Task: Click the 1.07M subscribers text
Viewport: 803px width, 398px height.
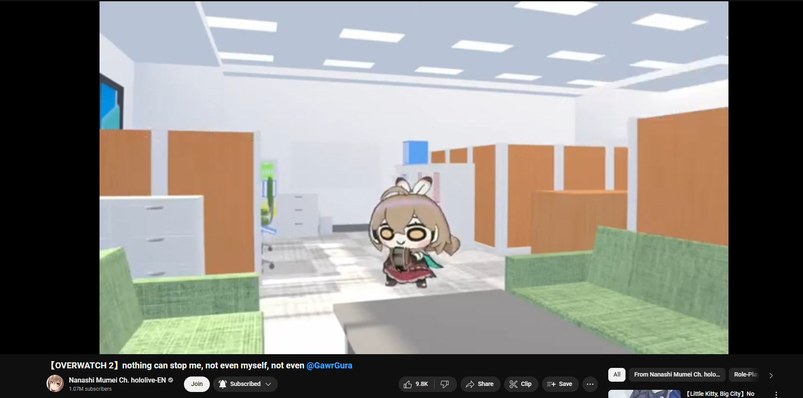Action: point(90,389)
